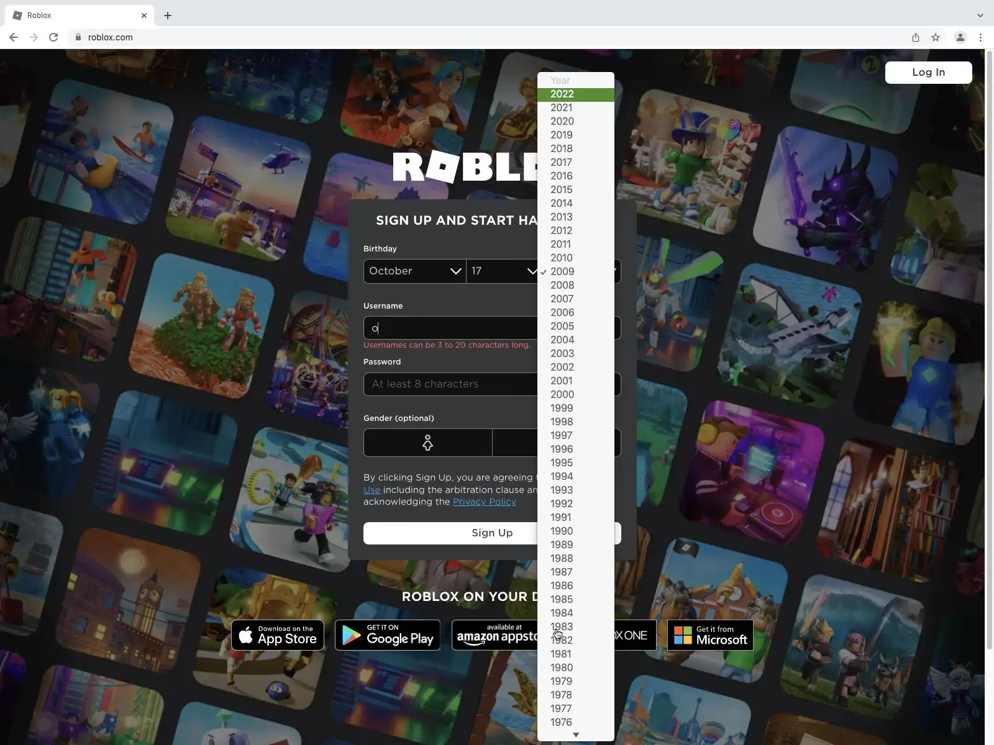The width and height of the screenshot is (994, 745).
Task: Click the Username input field
Action: point(450,328)
